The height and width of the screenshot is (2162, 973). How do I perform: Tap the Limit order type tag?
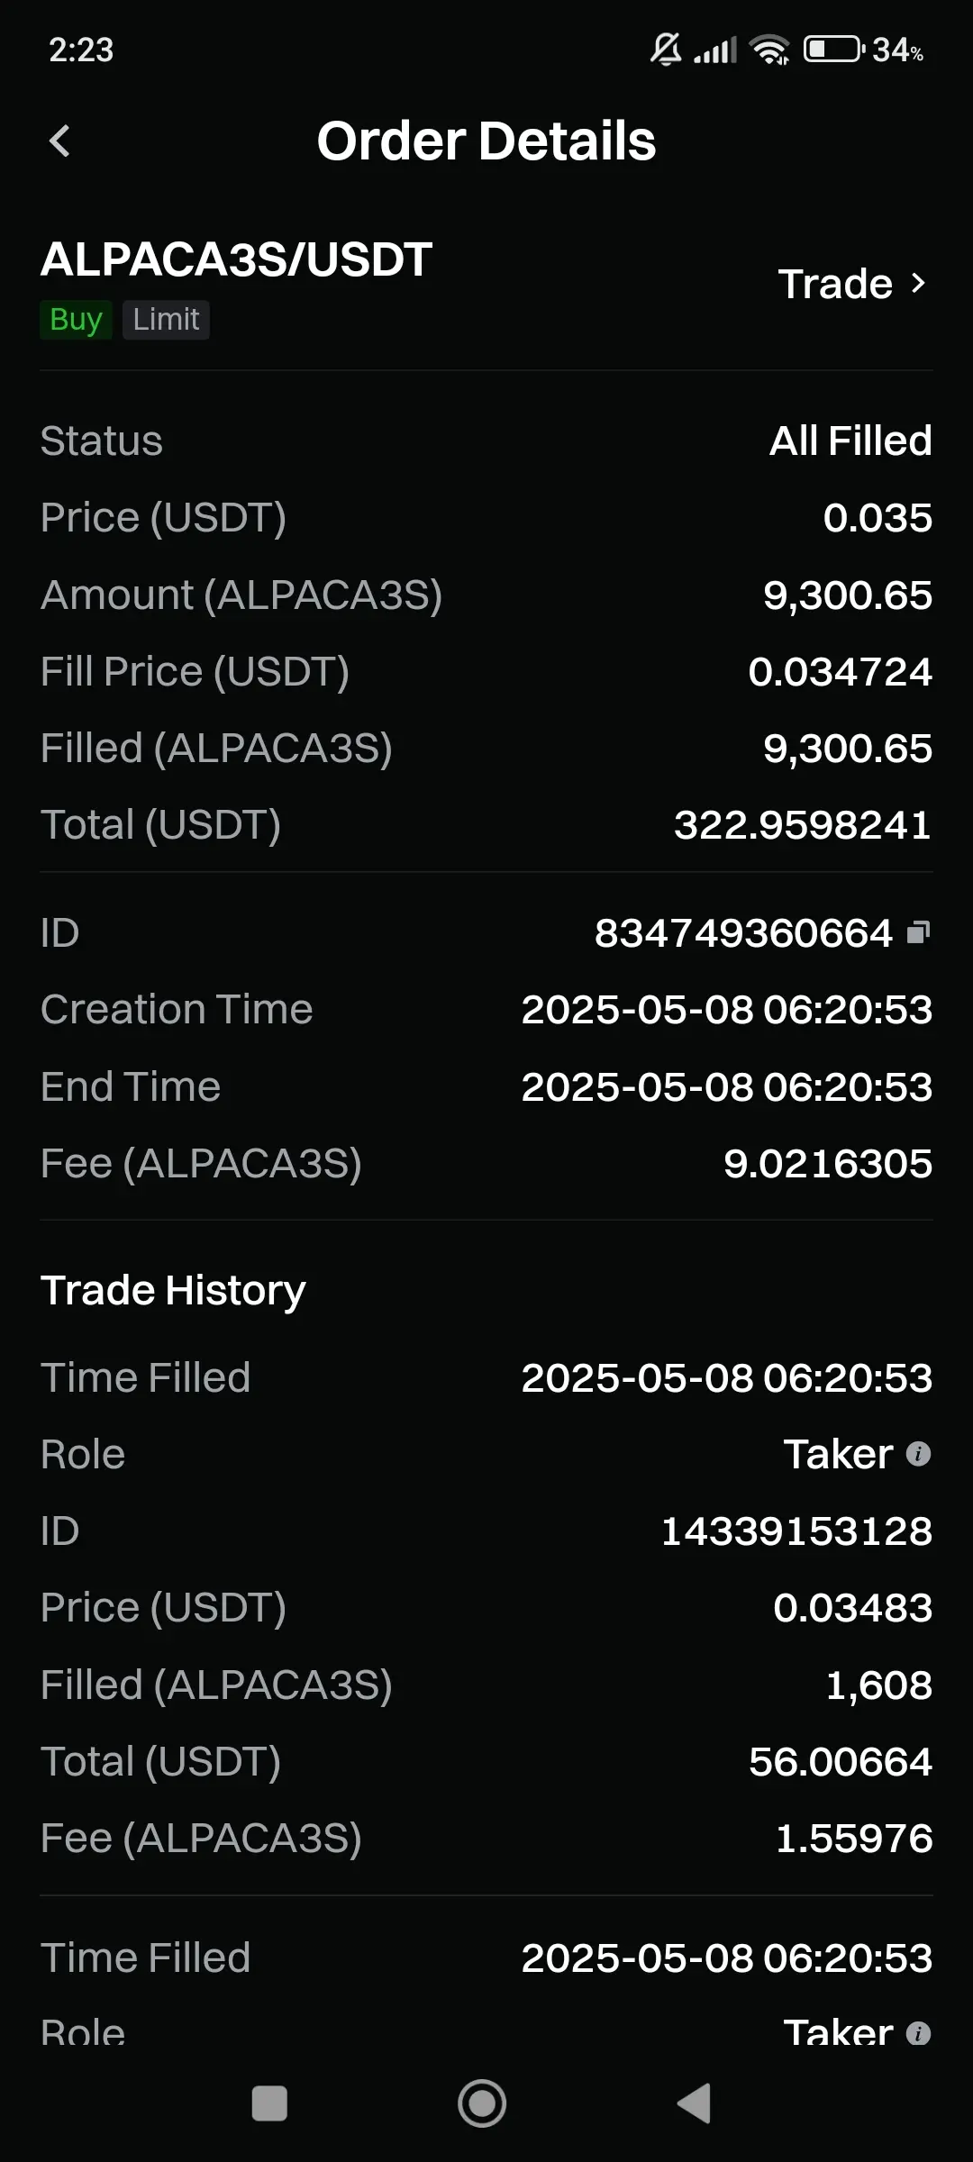click(x=166, y=320)
